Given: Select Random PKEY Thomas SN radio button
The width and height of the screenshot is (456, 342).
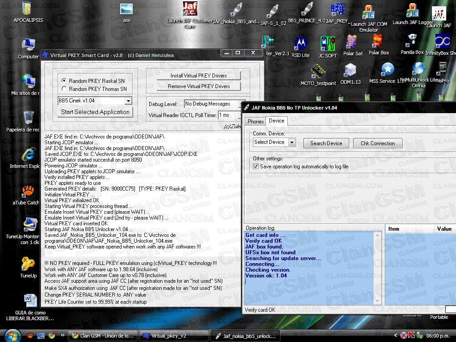Looking at the screenshot, I should (64, 89).
